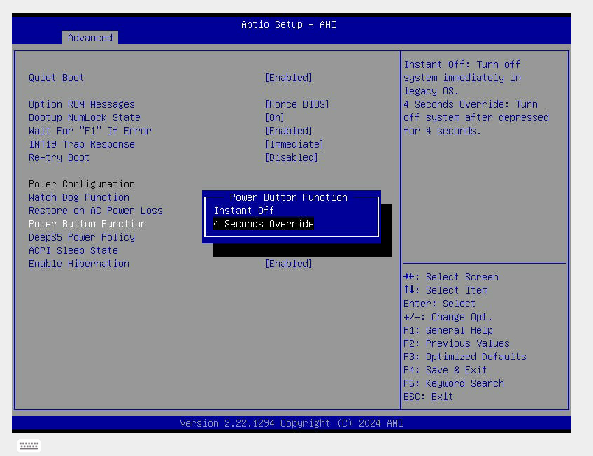Toggle Re-try Boot Disabled value

291,157
